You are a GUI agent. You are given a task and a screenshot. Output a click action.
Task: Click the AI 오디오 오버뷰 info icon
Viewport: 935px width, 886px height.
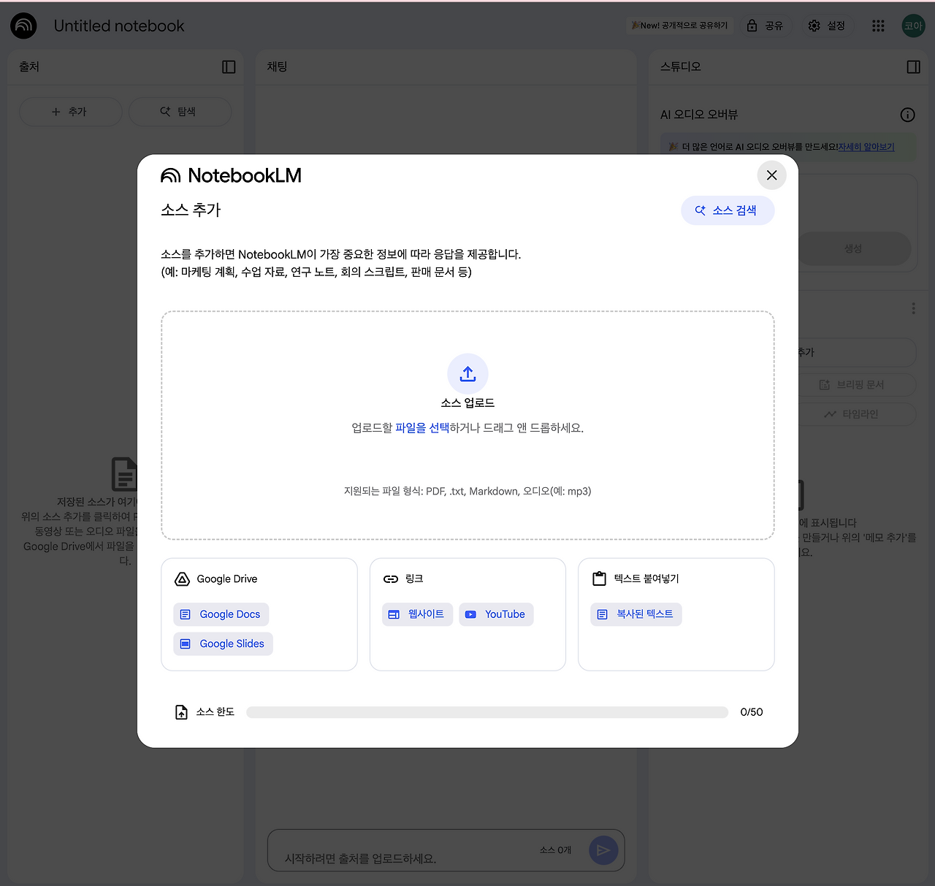pyautogui.click(x=907, y=115)
